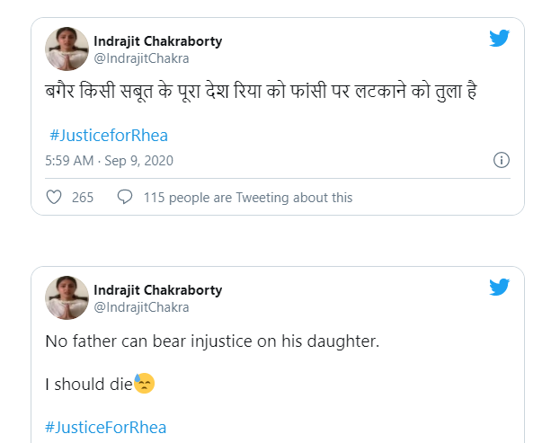This screenshot has height=443, width=560.
Task: Click the profile avatar on the English tweet
Action: point(67,298)
